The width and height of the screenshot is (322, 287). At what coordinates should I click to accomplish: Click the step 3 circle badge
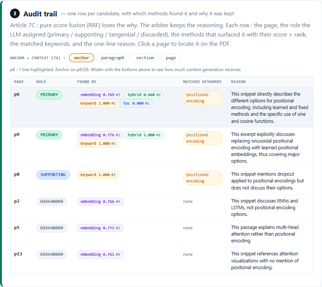click(15, 14)
